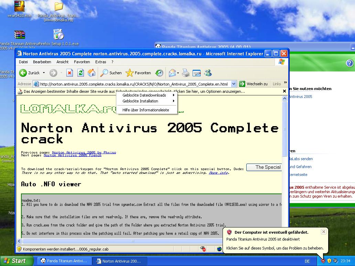Image resolution: width=355 pixels, height=266 pixels.
Task: Show the Favoriten pane from the toolbar
Action: coord(138,73)
